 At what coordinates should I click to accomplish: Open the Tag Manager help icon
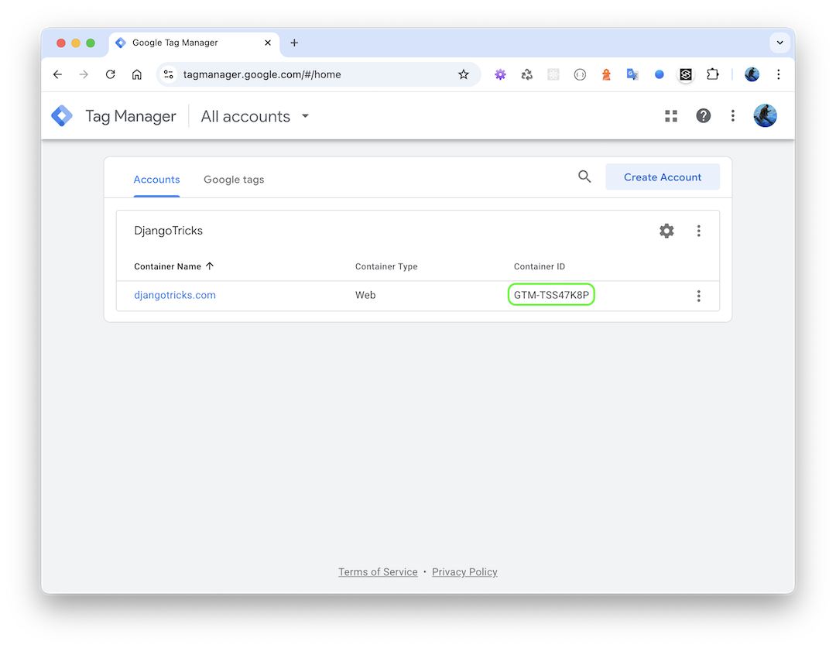point(703,115)
